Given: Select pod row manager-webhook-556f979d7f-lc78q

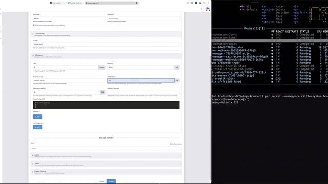Looking at the screenshot, I should click(x=270, y=60).
